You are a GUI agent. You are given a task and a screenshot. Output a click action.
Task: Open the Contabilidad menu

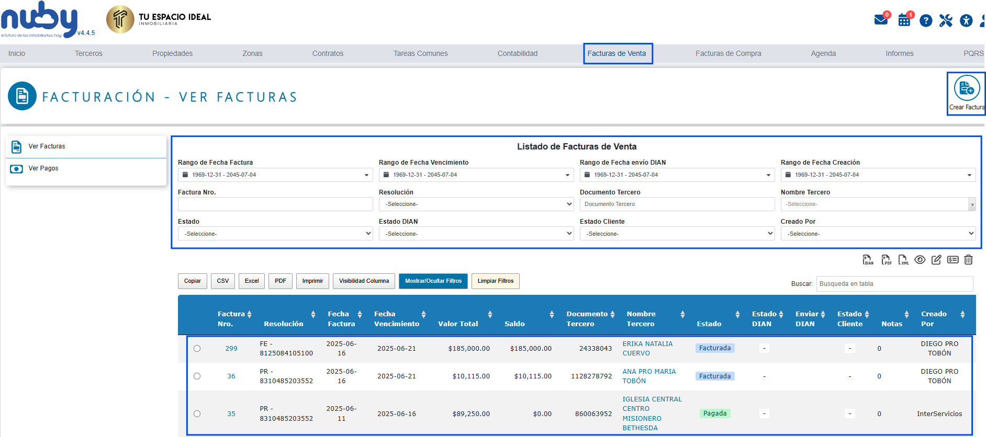[517, 53]
